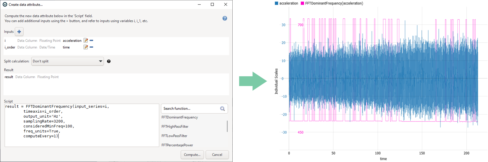The image size is (488, 162).
Task: Toggle acceleration series in chart legend
Action: click(x=286, y=3)
